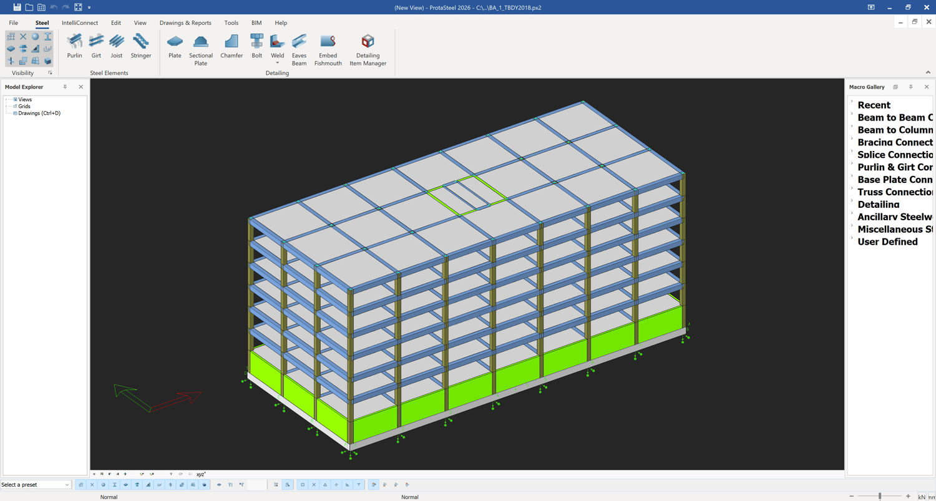Image resolution: width=936 pixels, height=501 pixels.
Task: Open the File menu
Action: (13, 23)
